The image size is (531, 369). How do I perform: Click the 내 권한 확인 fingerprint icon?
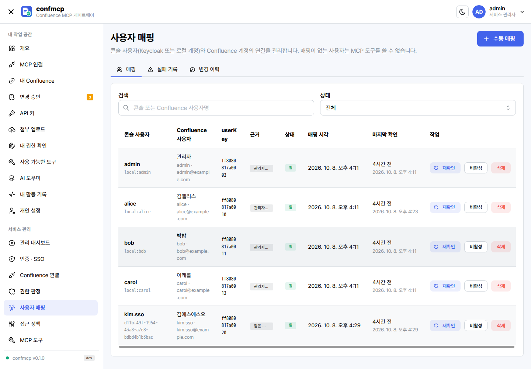(x=12, y=146)
